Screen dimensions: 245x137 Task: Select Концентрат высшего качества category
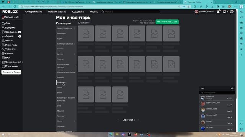click(x=66, y=99)
